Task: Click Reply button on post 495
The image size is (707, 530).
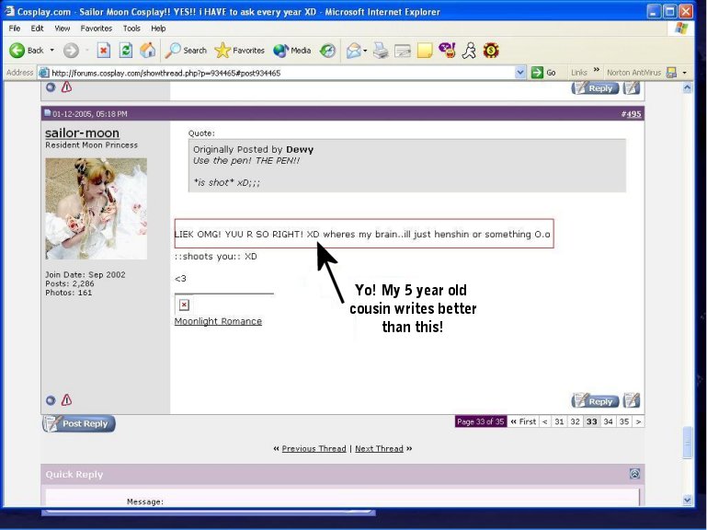Action: [595, 401]
